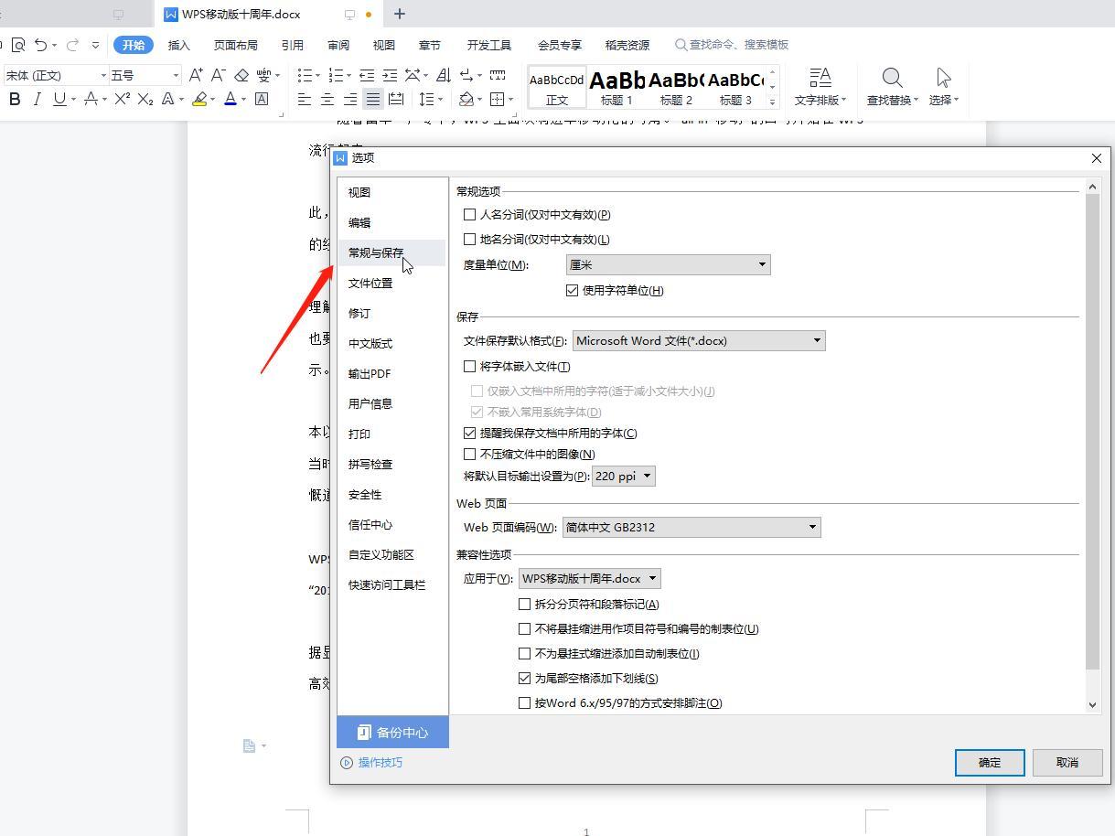The height and width of the screenshot is (836, 1115).
Task: Increase paragraph indent
Action: tap(390, 75)
